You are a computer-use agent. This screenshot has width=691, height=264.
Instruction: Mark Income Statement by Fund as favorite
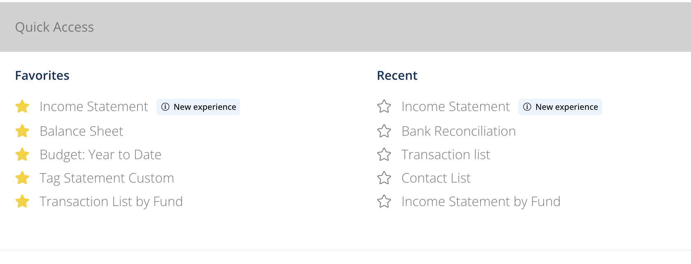point(384,201)
